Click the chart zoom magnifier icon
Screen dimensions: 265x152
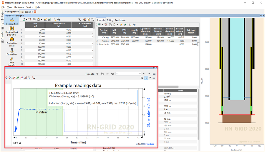tap(142, 78)
